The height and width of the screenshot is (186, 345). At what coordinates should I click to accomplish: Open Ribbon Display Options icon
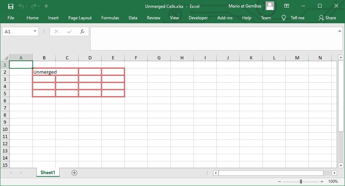pos(286,6)
